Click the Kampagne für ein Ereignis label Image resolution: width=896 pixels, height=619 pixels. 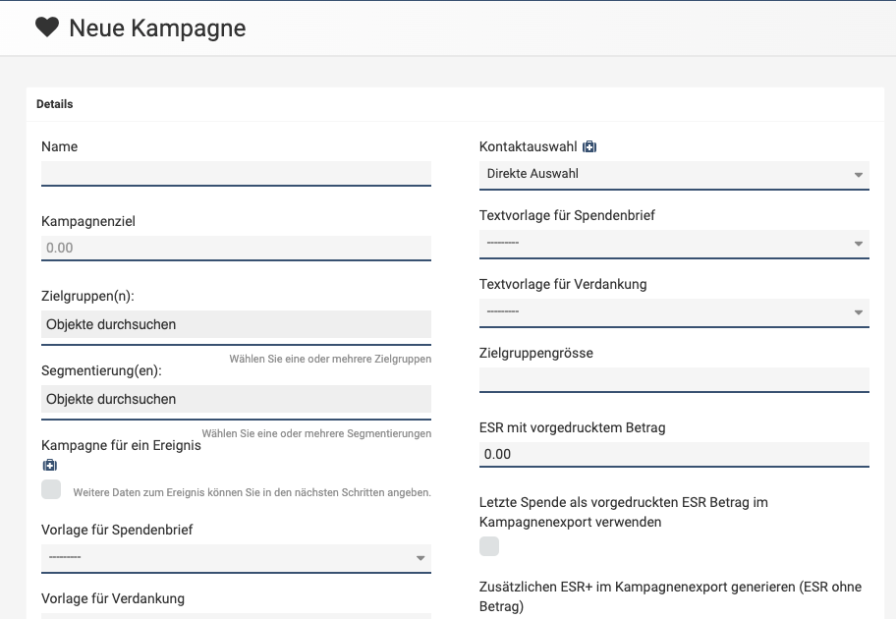[x=121, y=445]
